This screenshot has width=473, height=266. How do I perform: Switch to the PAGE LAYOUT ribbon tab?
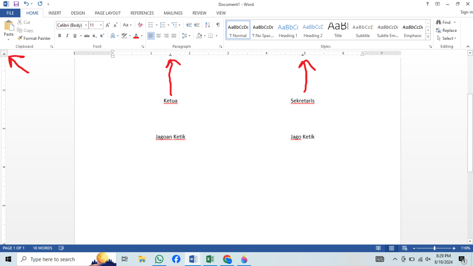pos(108,13)
